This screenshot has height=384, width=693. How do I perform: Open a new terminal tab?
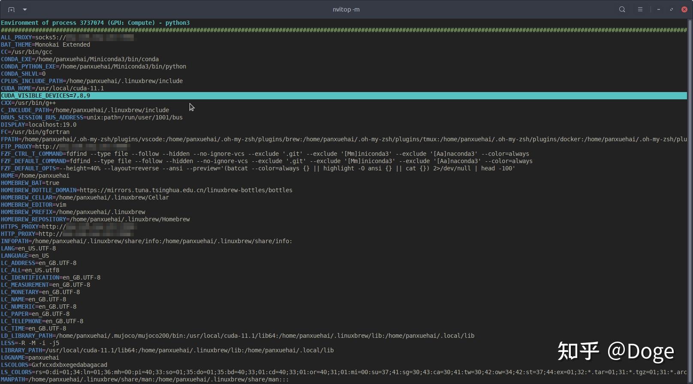point(11,9)
